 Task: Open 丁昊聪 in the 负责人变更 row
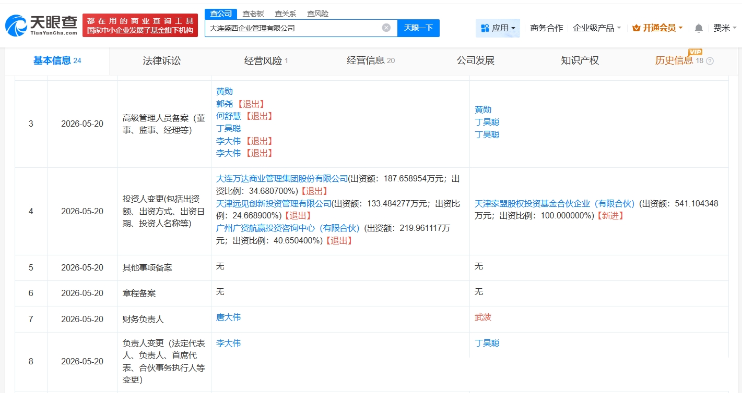[487, 343]
